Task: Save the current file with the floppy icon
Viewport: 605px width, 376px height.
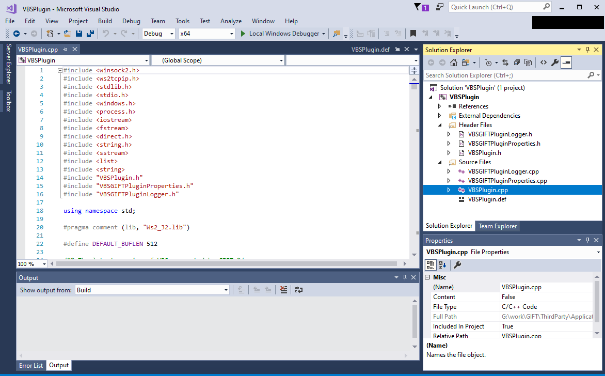Action: (x=79, y=34)
